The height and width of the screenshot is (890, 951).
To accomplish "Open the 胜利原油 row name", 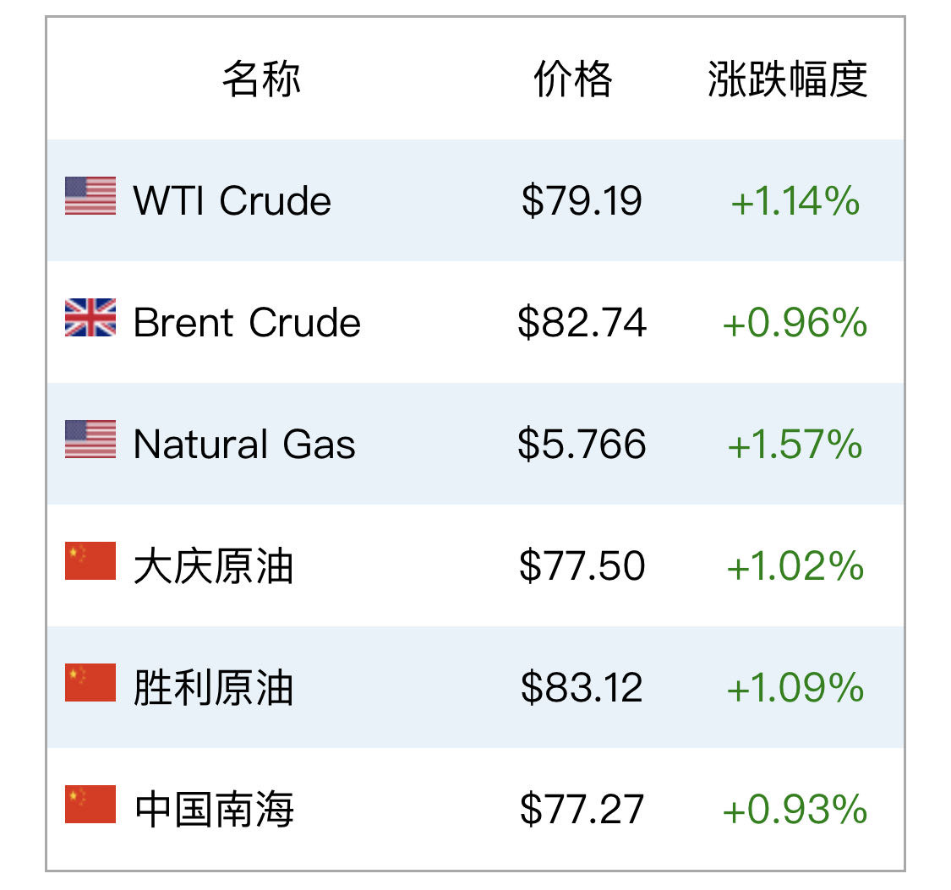I will click(214, 687).
